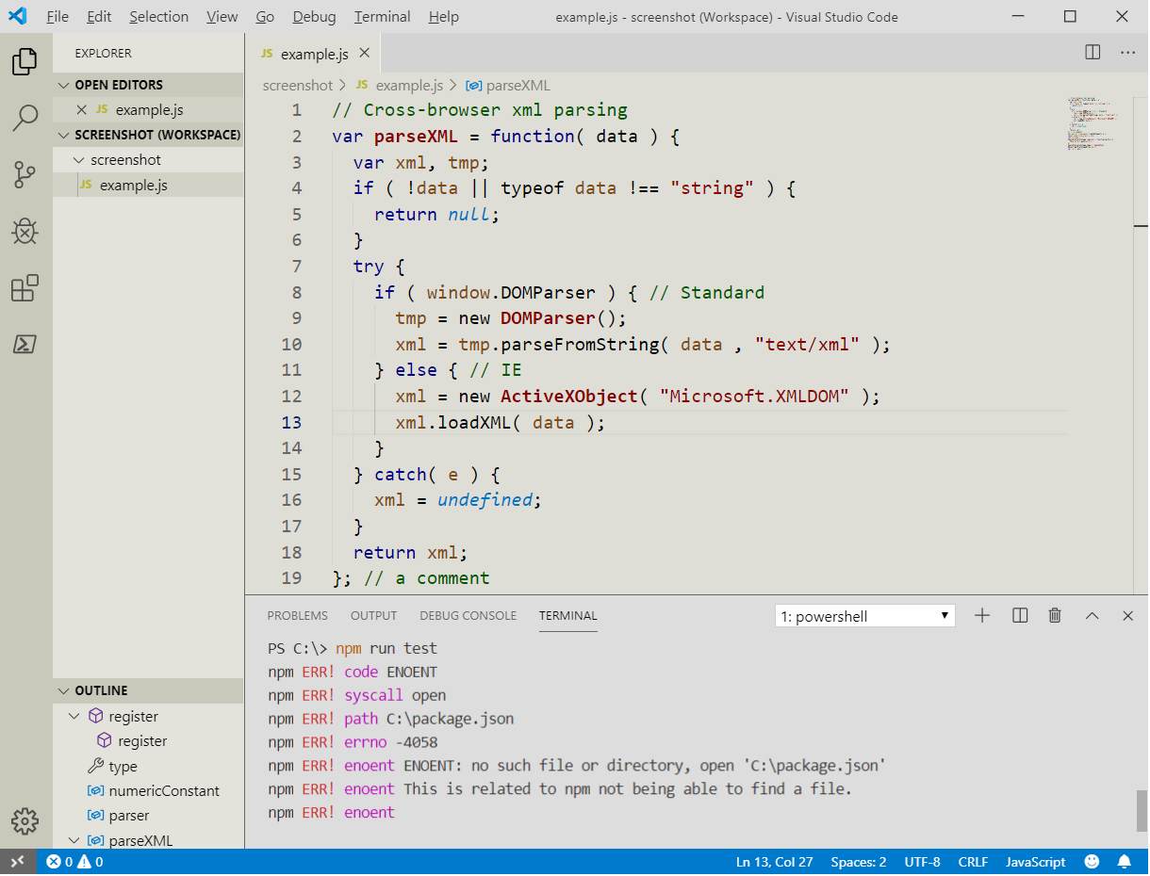Click the code minimap preview
1150x876 pixels.
[1093, 122]
